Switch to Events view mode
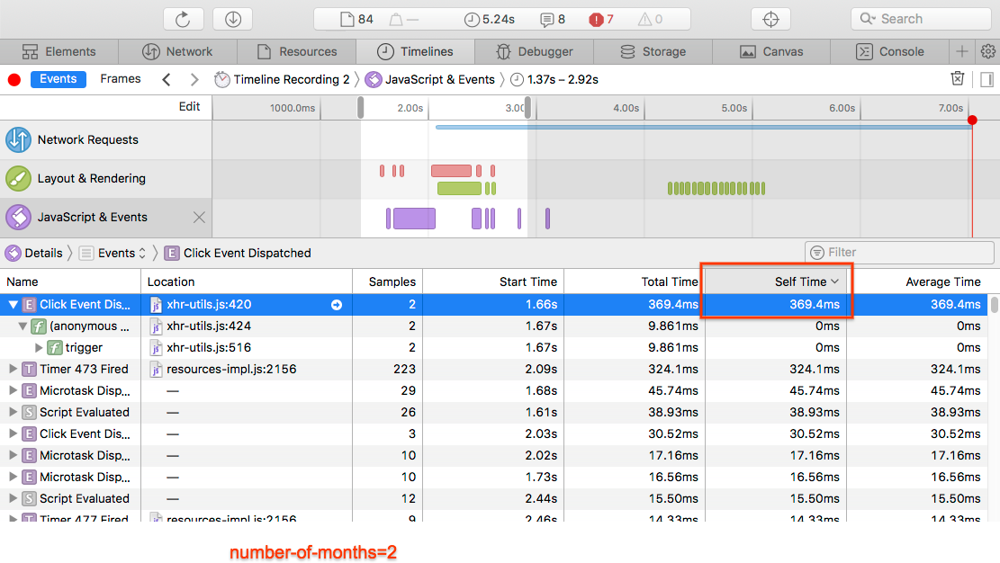 pyautogui.click(x=58, y=79)
